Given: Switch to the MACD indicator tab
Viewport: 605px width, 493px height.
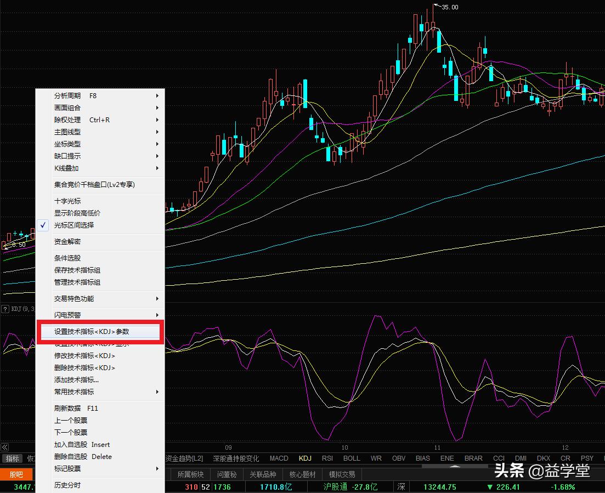Looking at the screenshot, I should tap(279, 458).
